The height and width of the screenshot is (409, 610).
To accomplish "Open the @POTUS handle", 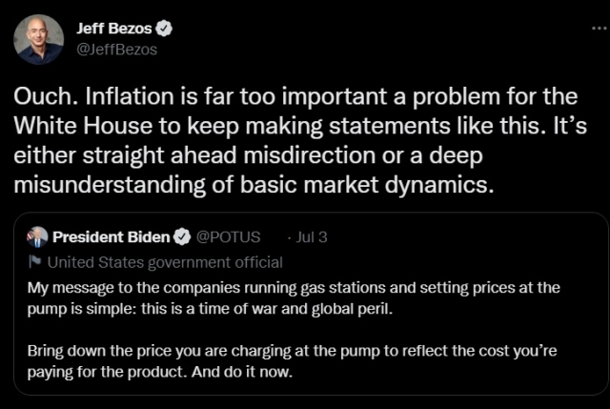I will (228, 237).
